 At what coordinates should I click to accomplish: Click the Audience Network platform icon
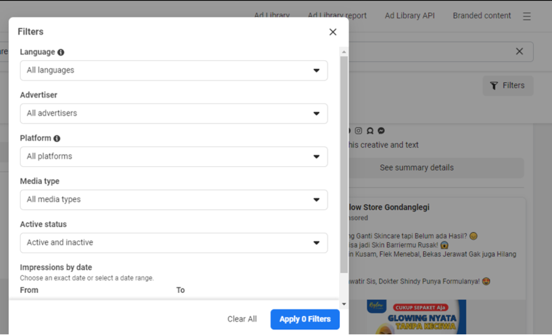pyautogui.click(x=369, y=130)
